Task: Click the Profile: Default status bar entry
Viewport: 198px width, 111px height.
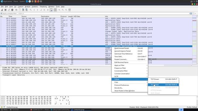Action: pos(192,107)
